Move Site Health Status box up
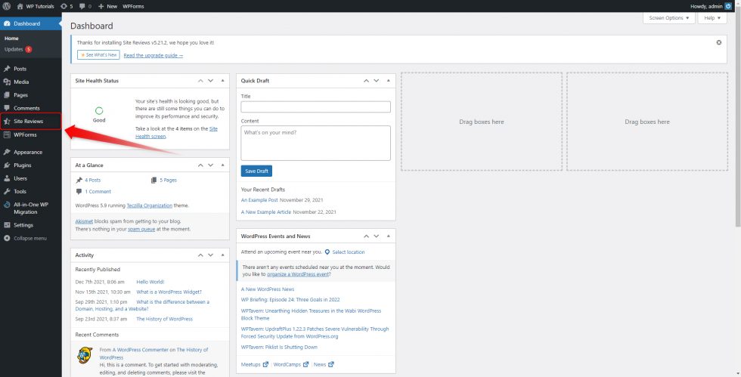741x377 pixels. tap(200, 81)
